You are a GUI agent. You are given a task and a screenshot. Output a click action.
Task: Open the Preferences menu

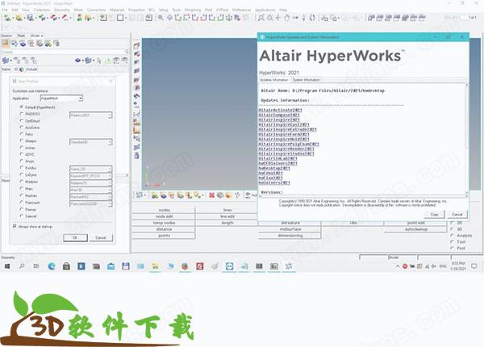tap(242, 10)
